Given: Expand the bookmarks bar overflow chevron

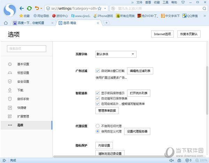Looking at the screenshot, I should coord(204,16).
